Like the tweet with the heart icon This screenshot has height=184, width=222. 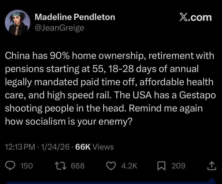coord(111,166)
